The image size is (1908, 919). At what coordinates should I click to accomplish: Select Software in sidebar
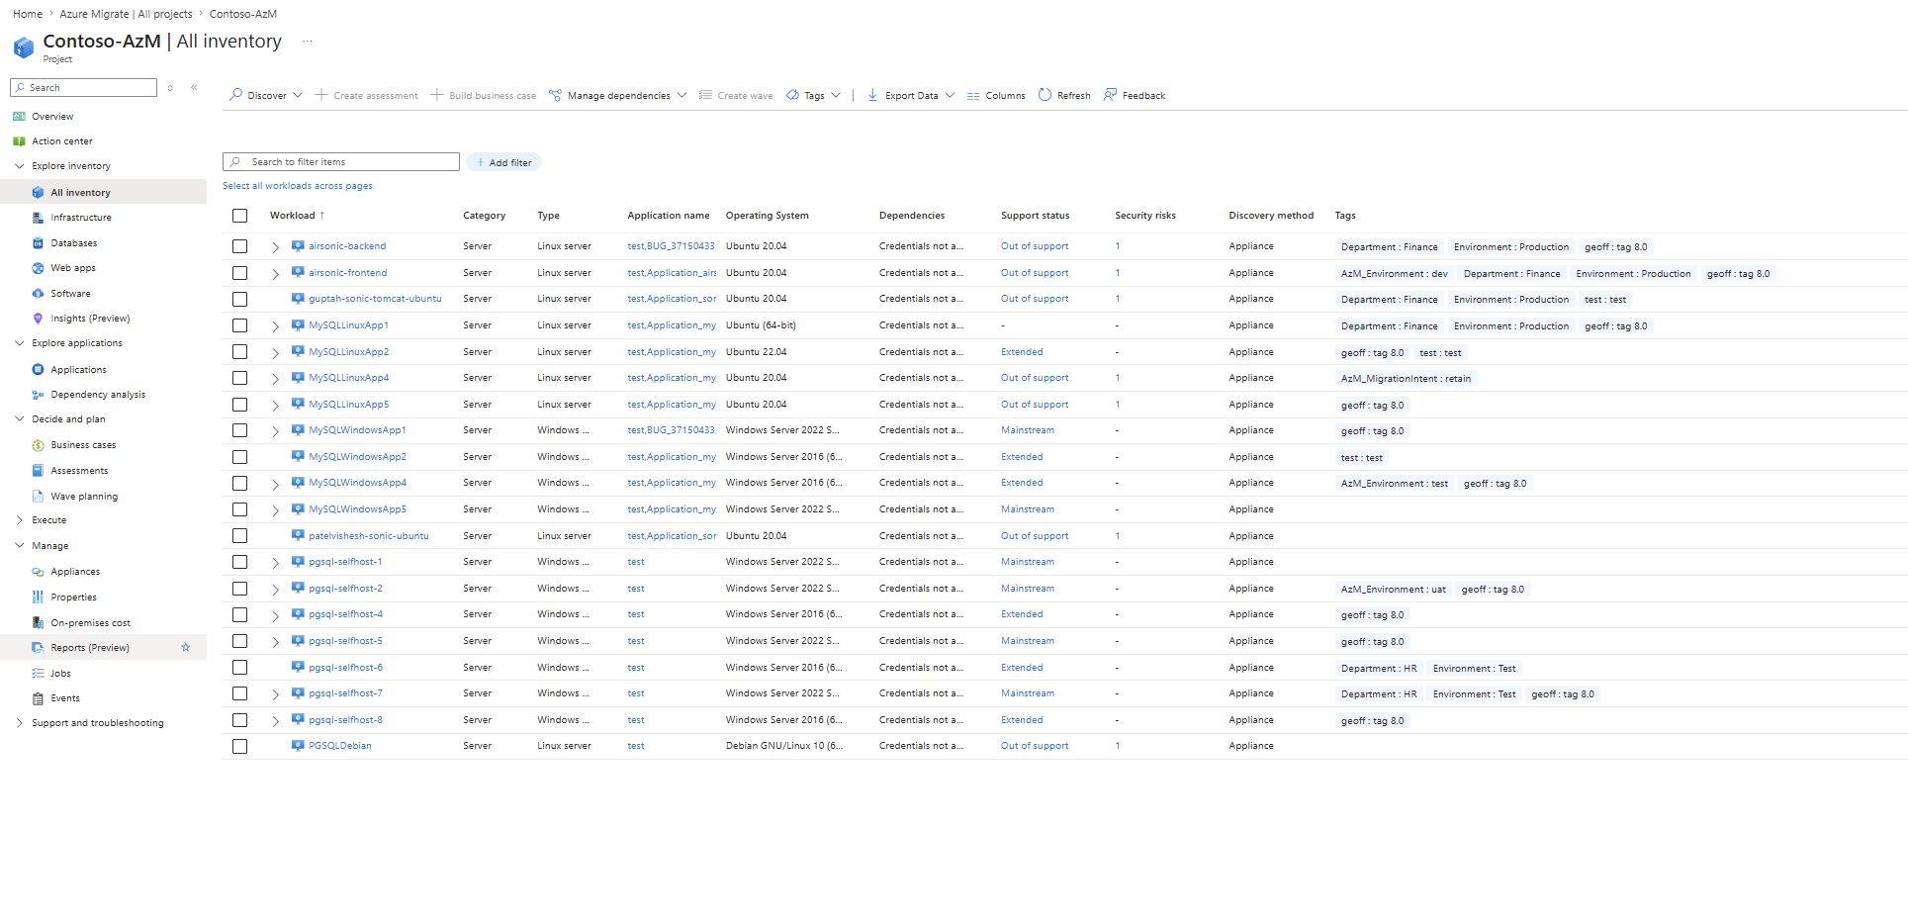tap(70, 294)
